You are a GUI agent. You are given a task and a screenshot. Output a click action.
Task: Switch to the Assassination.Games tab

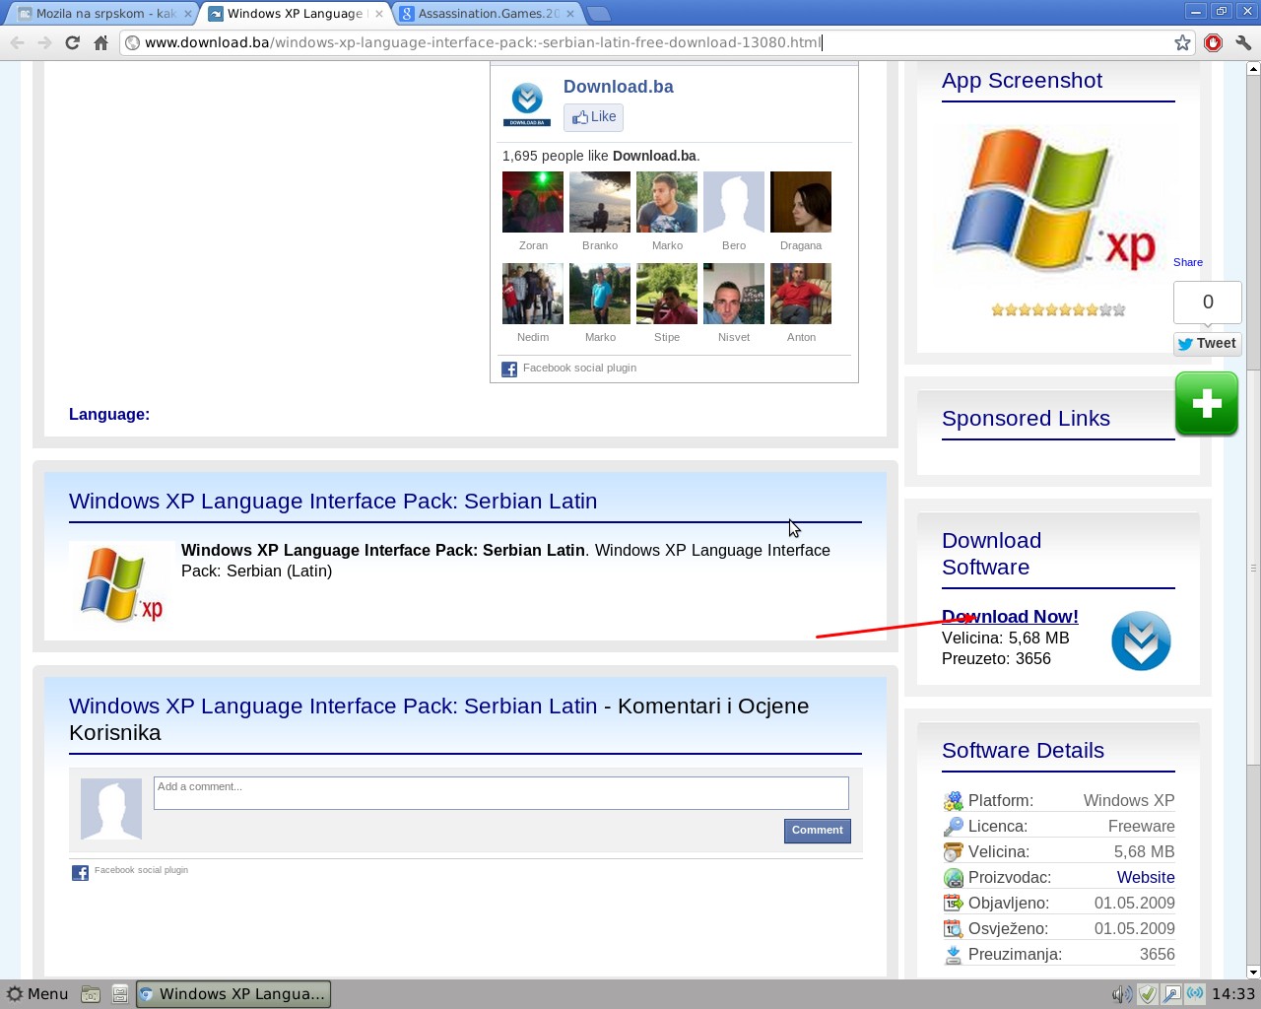pyautogui.click(x=487, y=14)
